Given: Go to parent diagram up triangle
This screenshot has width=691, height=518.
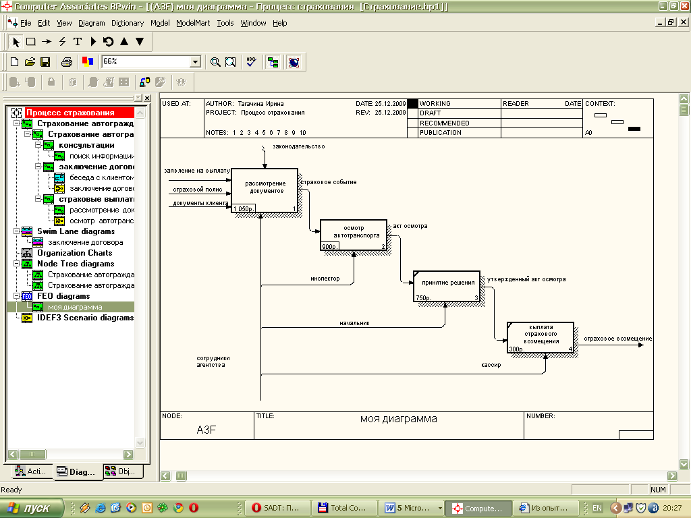Looking at the screenshot, I should [124, 41].
